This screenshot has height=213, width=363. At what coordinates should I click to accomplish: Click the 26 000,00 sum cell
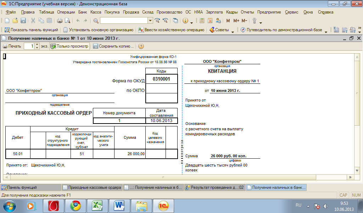point(130,154)
